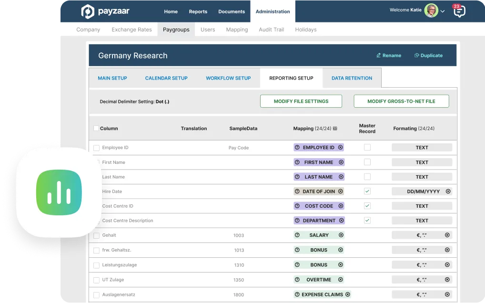The width and height of the screenshot is (485, 303).
Task: Remove the OVERTIME mapping from UT Zulage
Action: 340,279
